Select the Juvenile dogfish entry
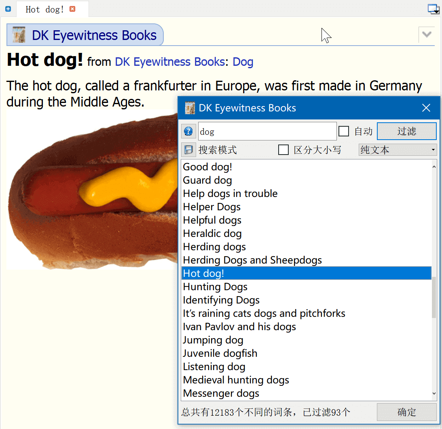Image resolution: width=442 pixels, height=429 pixels. (220, 353)
